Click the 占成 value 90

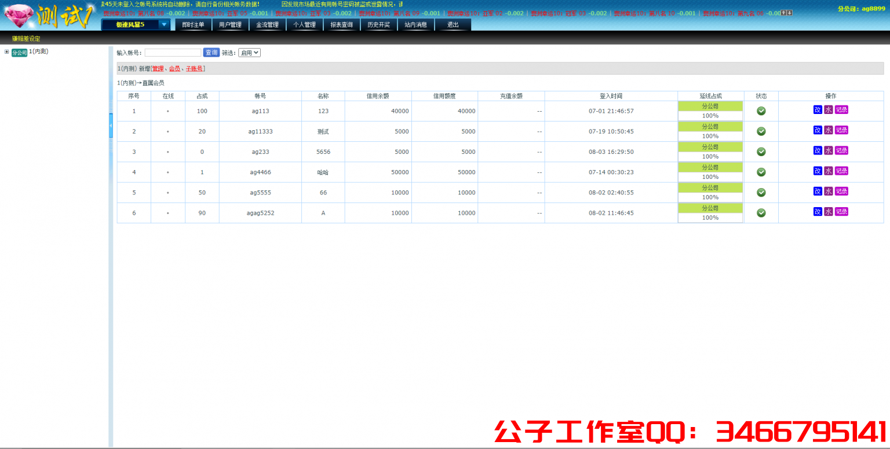click(x=202, y=213)
